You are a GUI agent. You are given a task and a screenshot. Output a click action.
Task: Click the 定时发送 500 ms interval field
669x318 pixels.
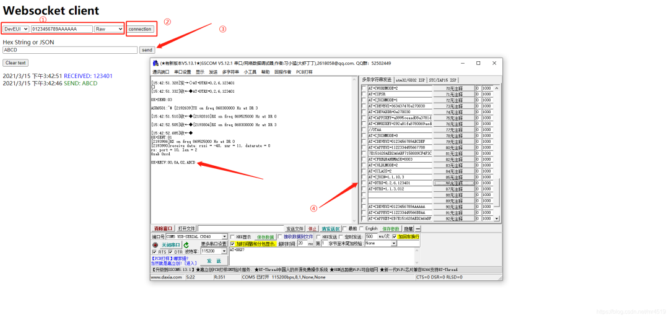tap(371, 236)
